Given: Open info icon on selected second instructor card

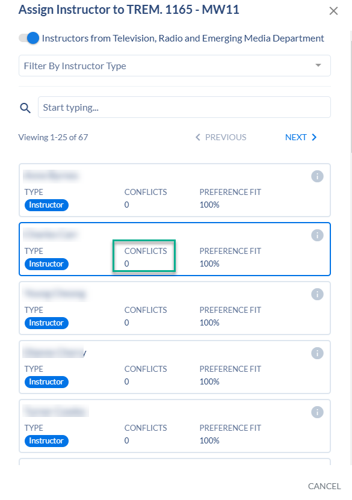Looking at the screenshot, I should [x=317, y=235].
